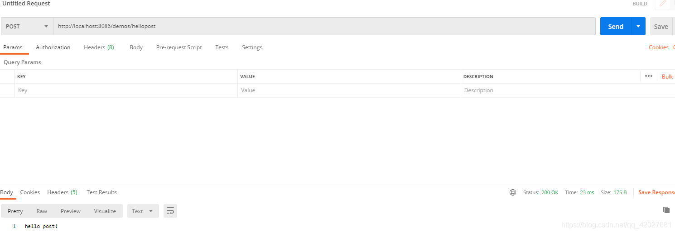Select the Raw view mode
The image size is (675, 233).
click(x=42, y=211)
